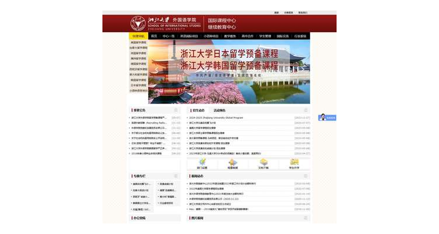Switch to the 招生动态 tab
This screenshot has width=439, height=234.
coord(198,111)
